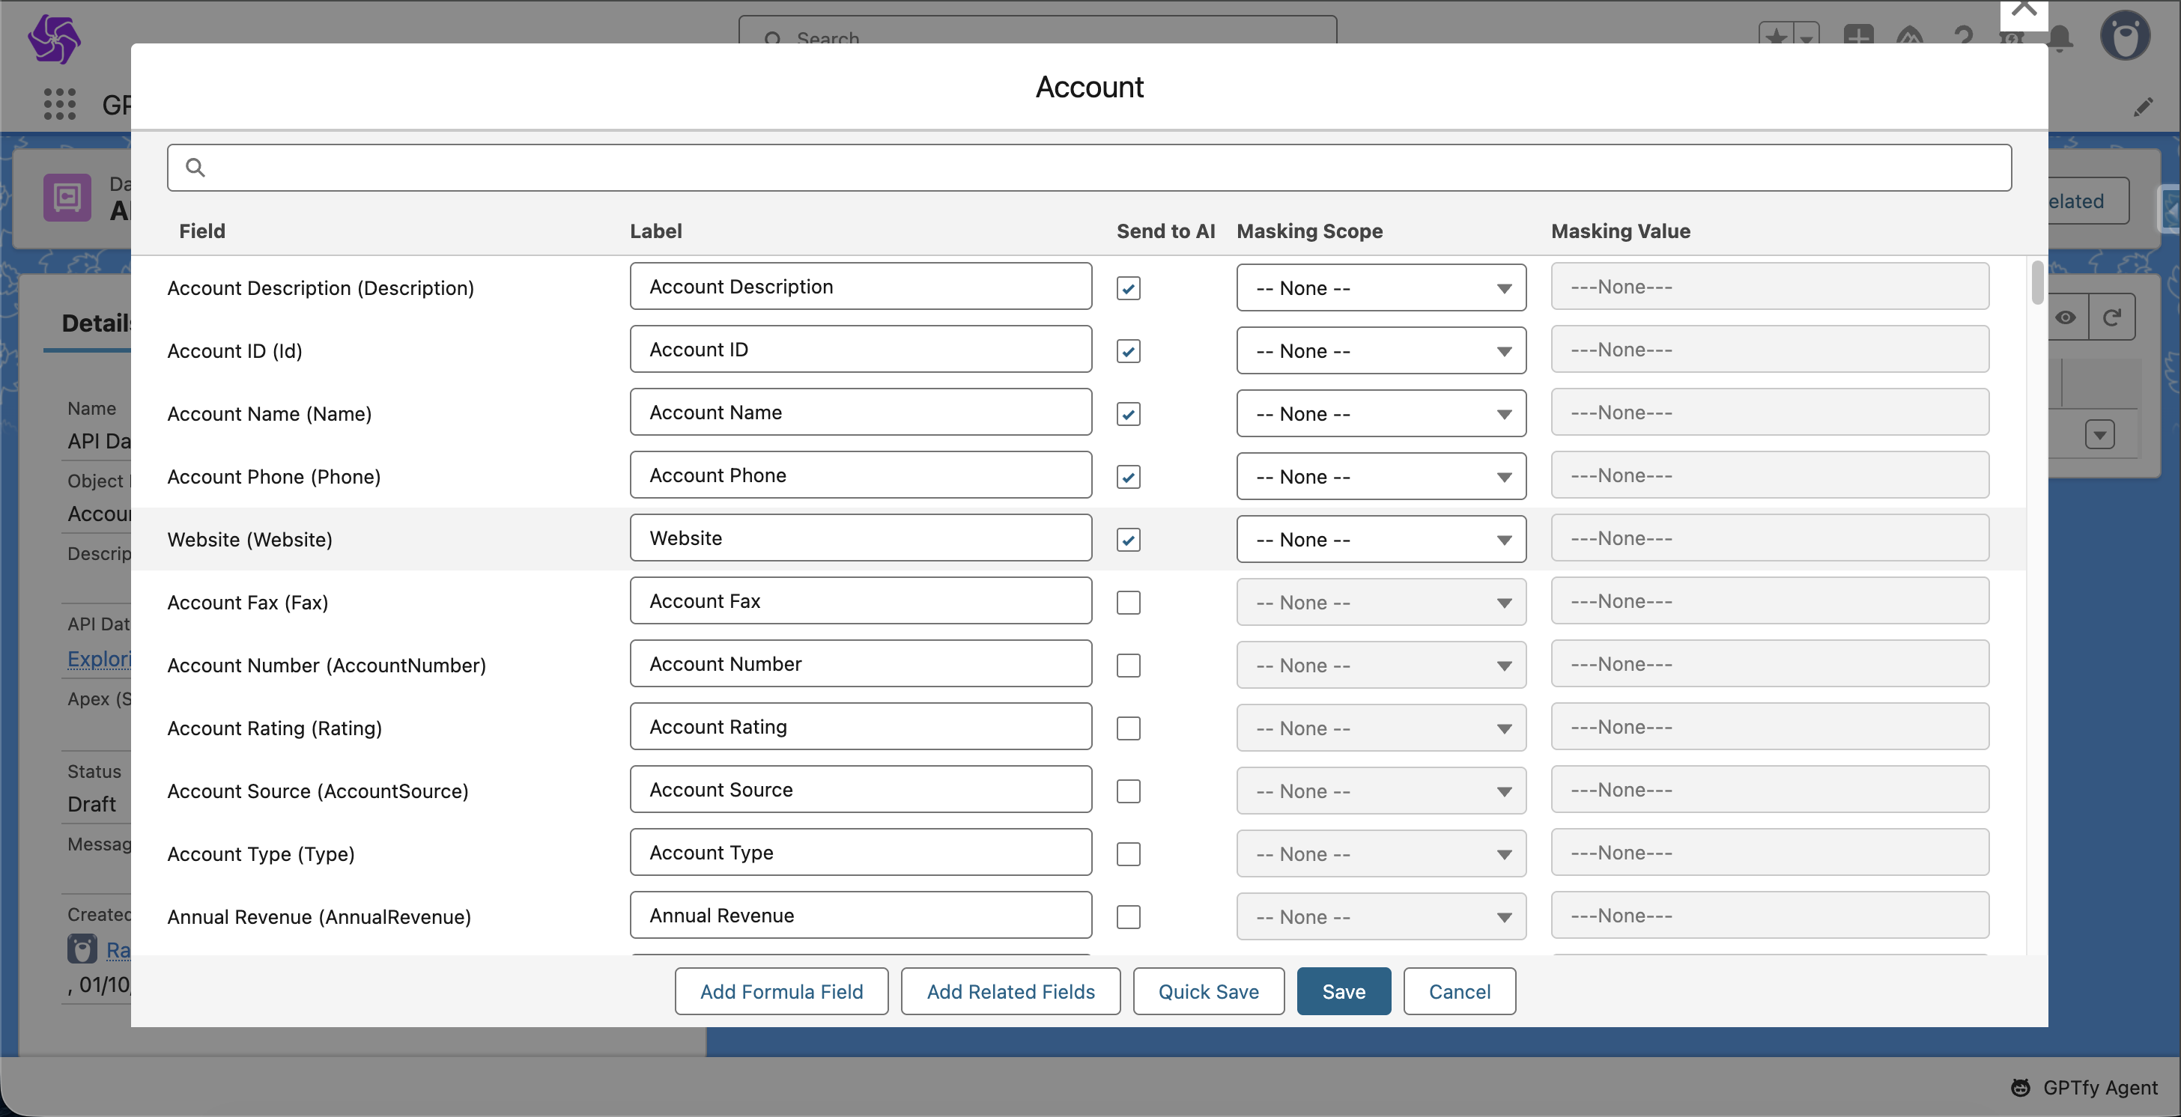Open Masking Scope dropdown for Account Name
This screenshot has width=2181, height=1117.
(x=1380, y=414)
